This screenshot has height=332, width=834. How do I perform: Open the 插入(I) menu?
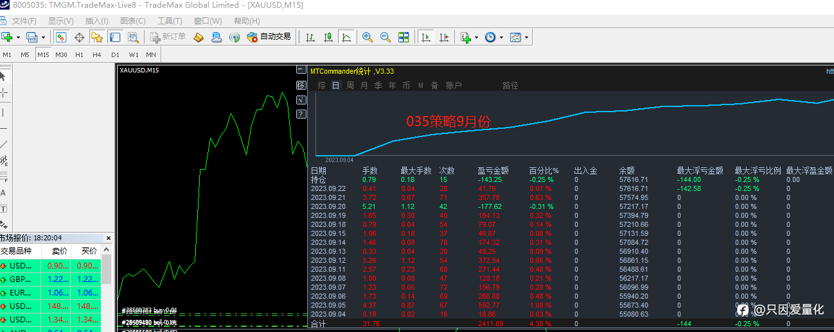point(96,21)
